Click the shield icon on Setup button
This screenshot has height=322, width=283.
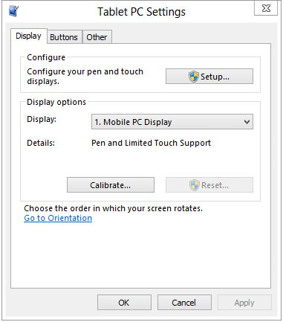(194, 77)
